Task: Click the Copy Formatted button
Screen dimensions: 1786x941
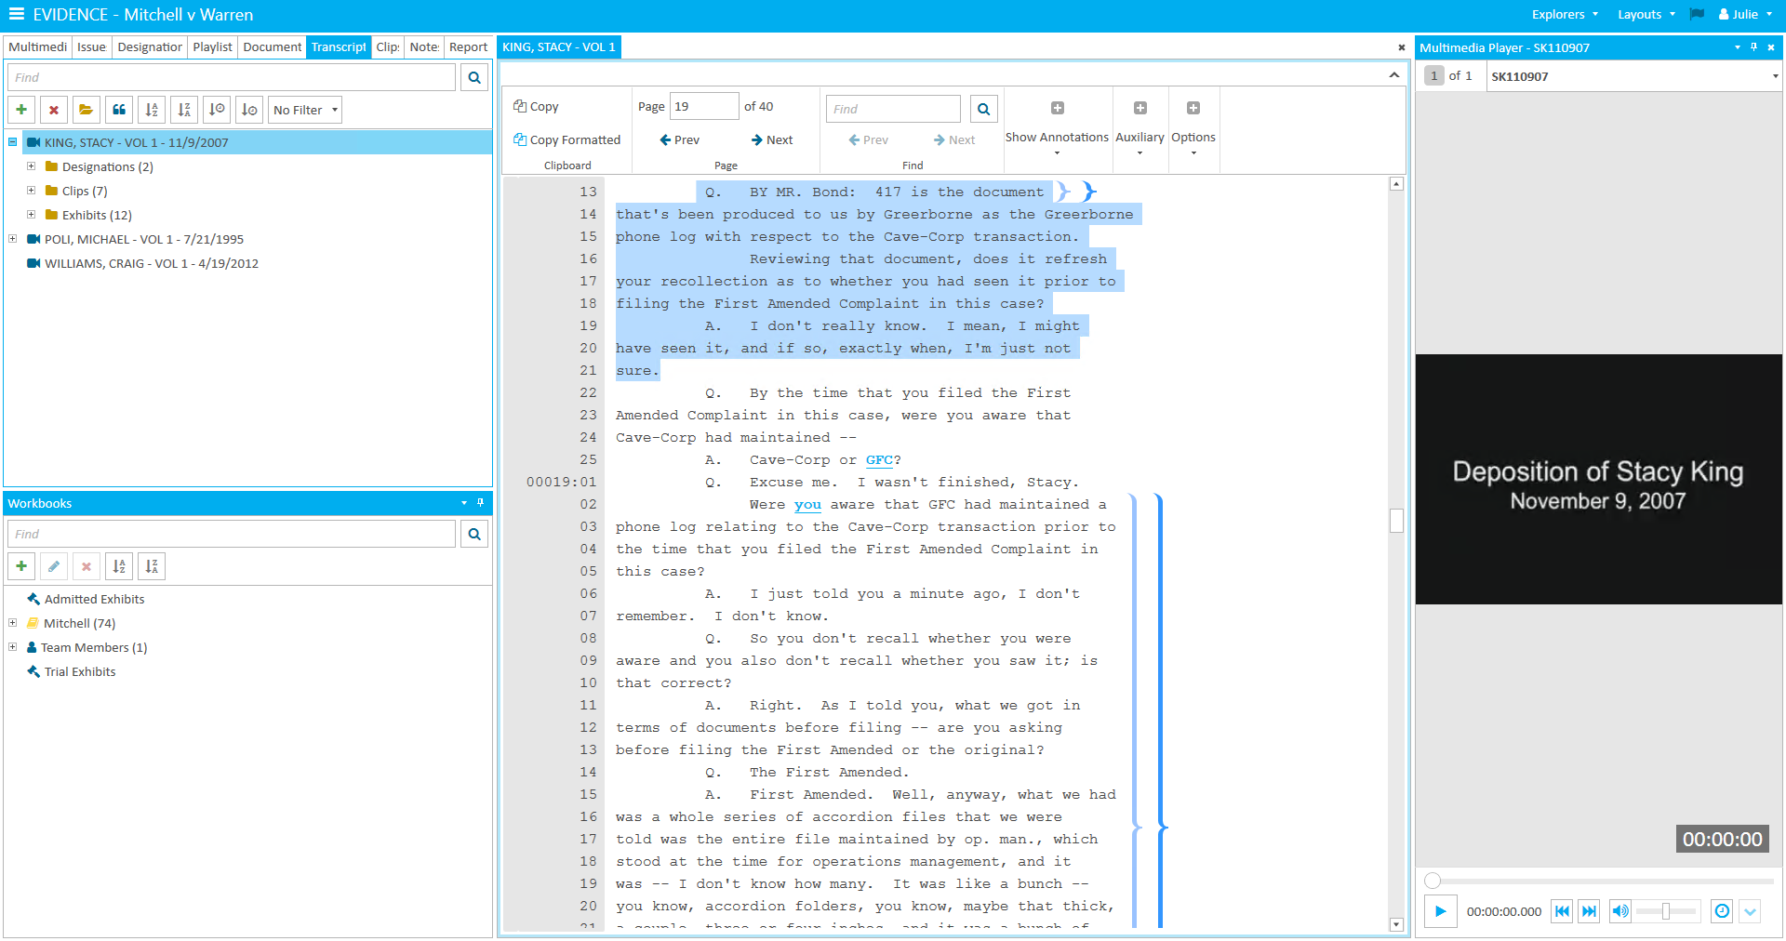Action: coord(566,139)
